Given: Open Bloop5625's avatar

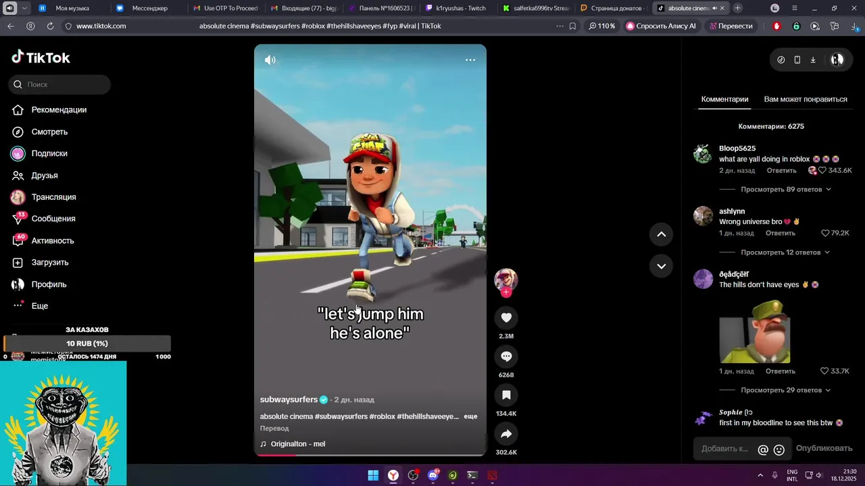Looking at the screenshot, I should 703,153.
